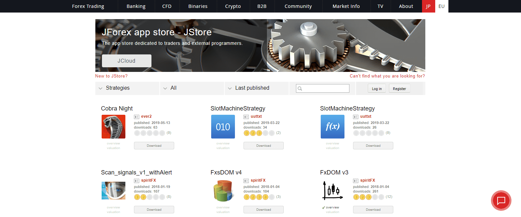Image resolution: width=521 pixels, height=217 pixels.
Task: Open the New to JStore? link
Action: pyautogui.click(x=111, y=76)
